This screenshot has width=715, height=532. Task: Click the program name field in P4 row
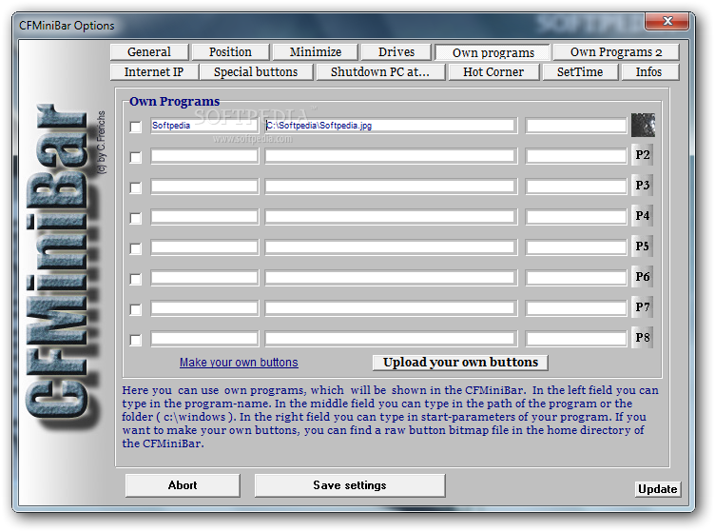[204, 217]
